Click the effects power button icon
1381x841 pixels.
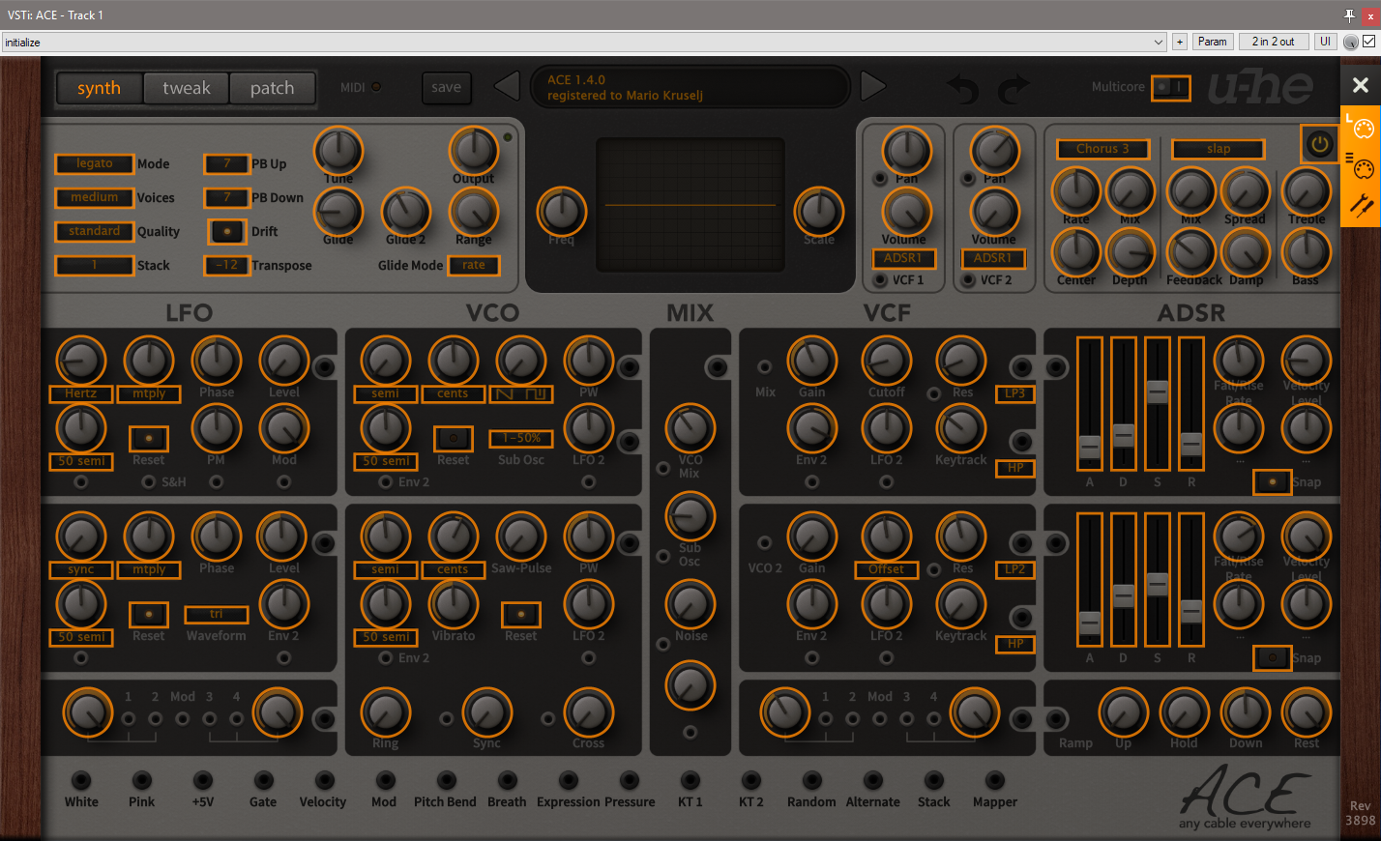(x=1319, y=142)
